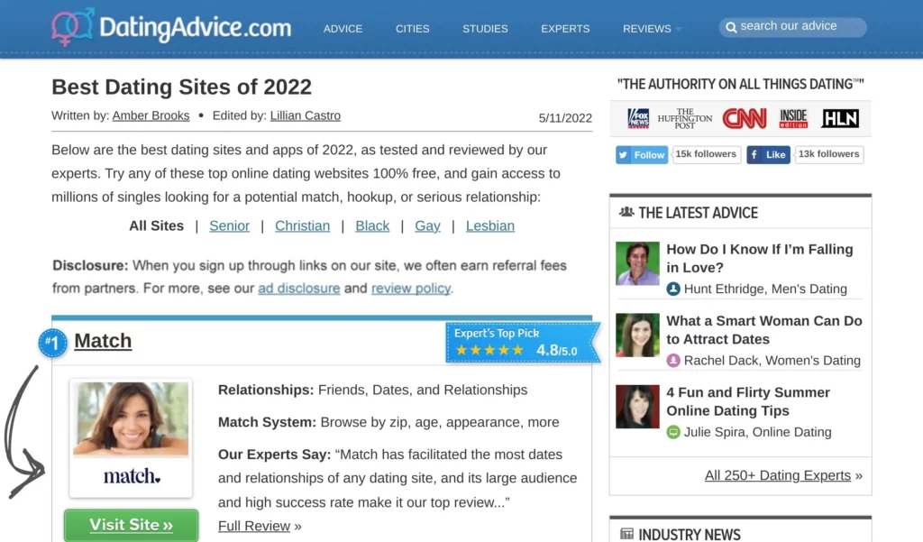Click the 4.8/5.0 rating score
Image resolution: width=923 pixels, height=542 pixels.
557,351
